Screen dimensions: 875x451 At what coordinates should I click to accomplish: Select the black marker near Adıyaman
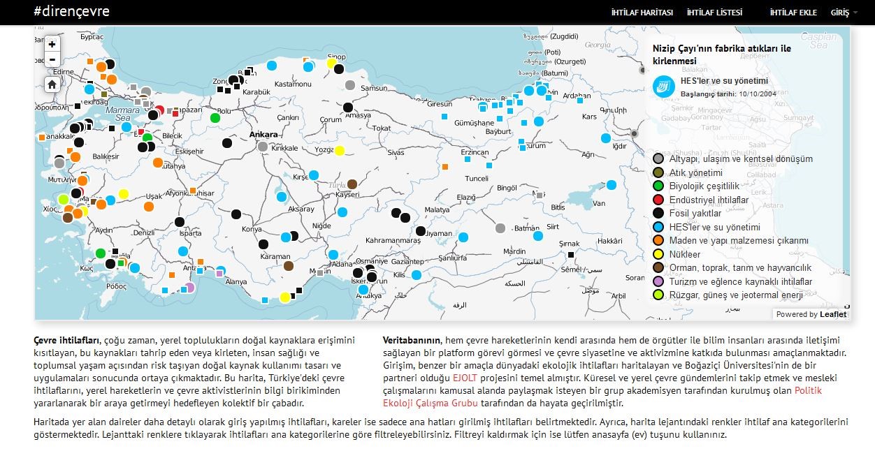click(421, 231)
